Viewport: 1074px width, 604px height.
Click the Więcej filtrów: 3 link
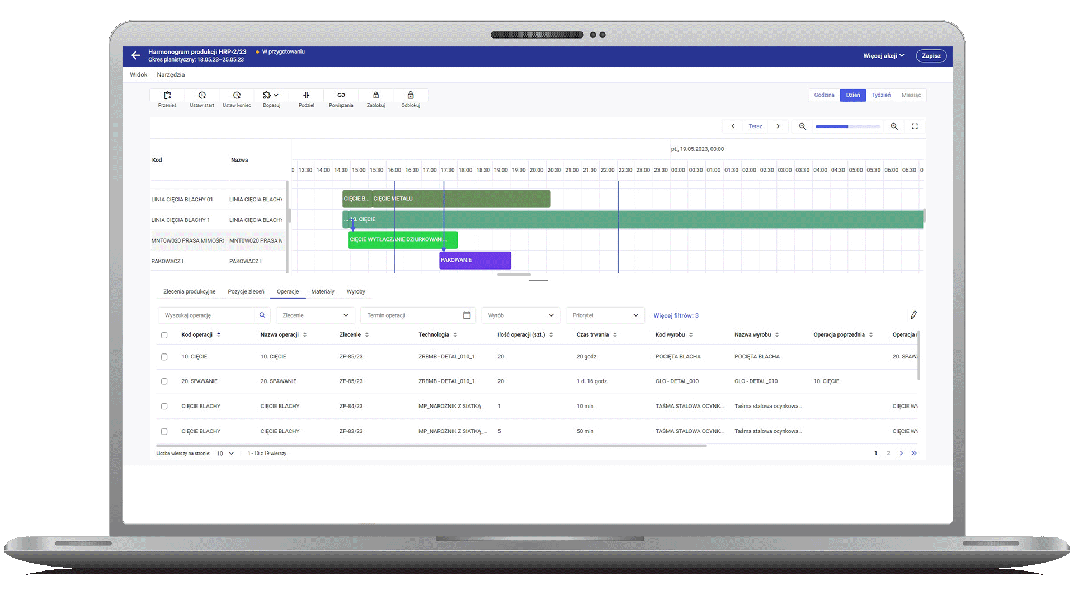(676, 316)
